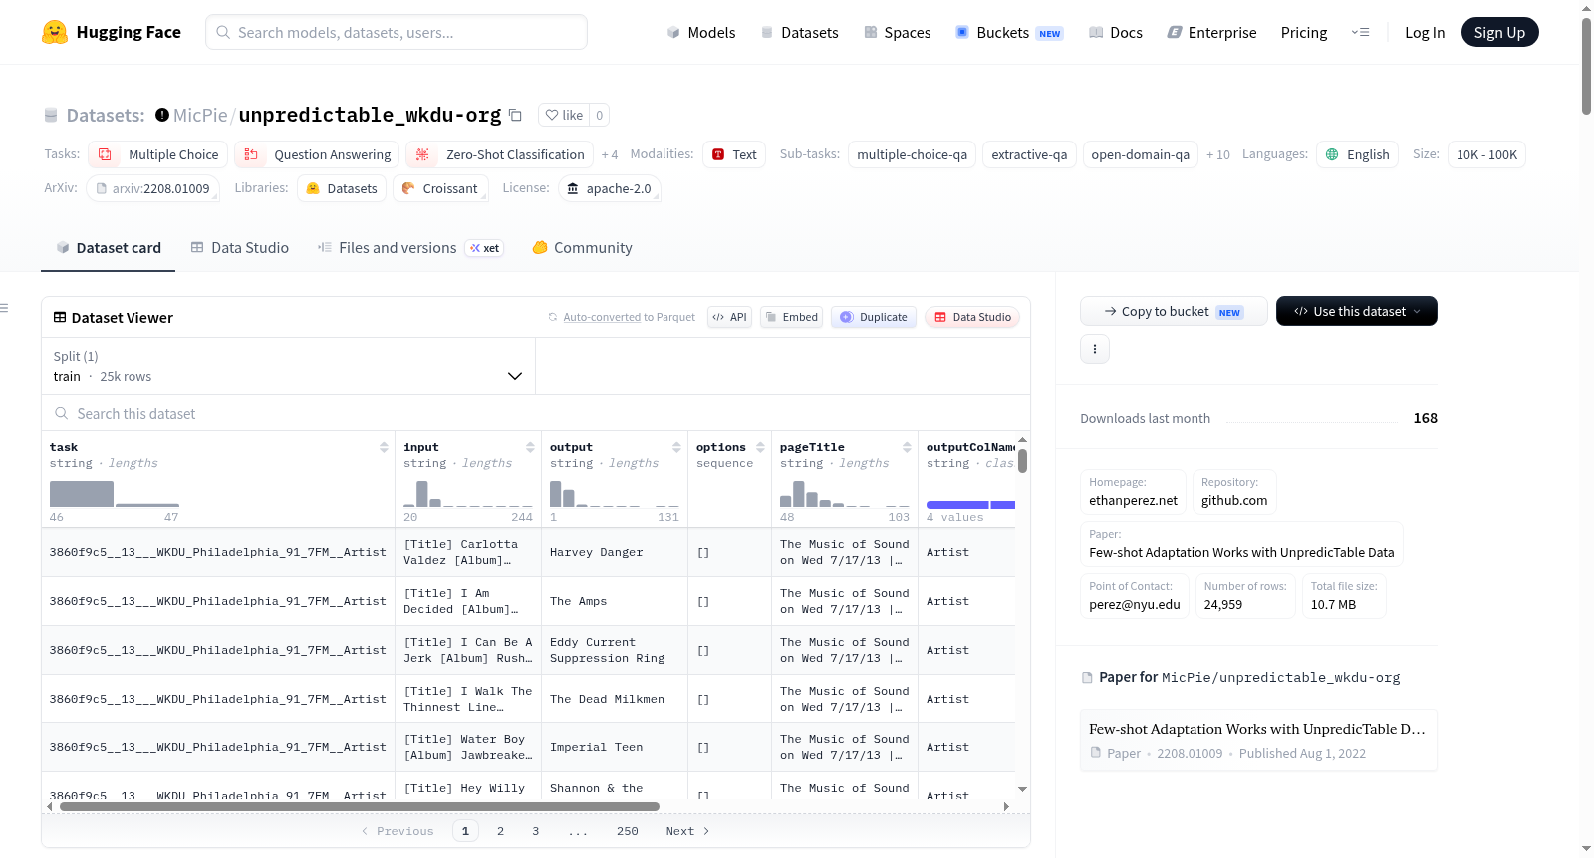This screenshot has width=1594, height=858.
Task: Open the more navigation menu icon
Action: 1360,32
